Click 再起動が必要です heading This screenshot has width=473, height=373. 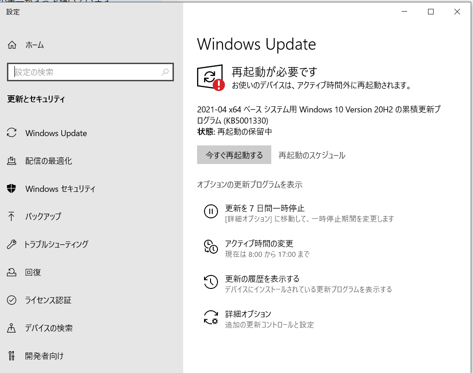(275, 72)
